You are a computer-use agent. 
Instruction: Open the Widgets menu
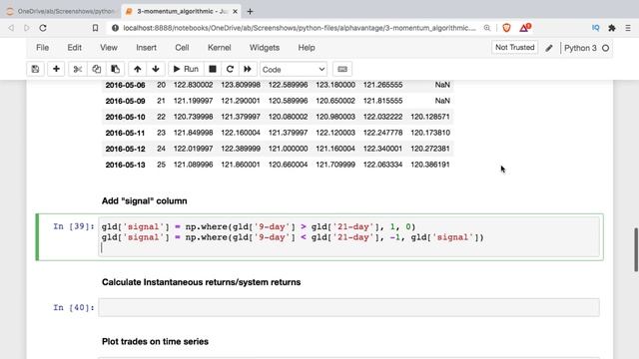coord(265,48)
